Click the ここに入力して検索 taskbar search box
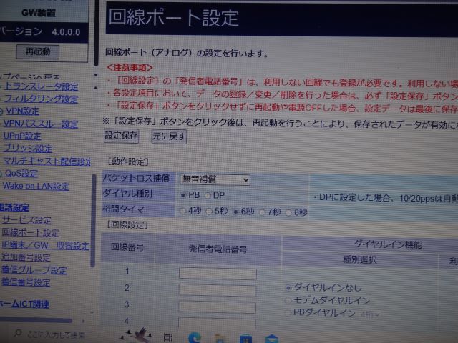 point(56,334)
